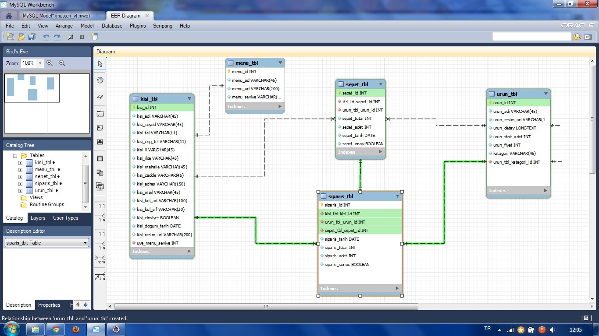The image size is (599, 336).
Task: Switch to the Layers tab
Action: (38, 218)
